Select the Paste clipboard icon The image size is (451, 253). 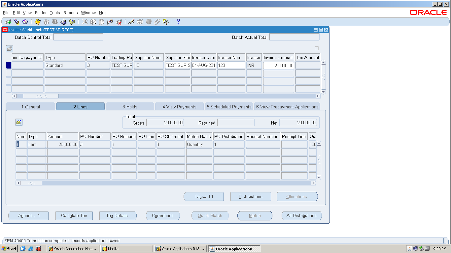(x=102, y=22)
